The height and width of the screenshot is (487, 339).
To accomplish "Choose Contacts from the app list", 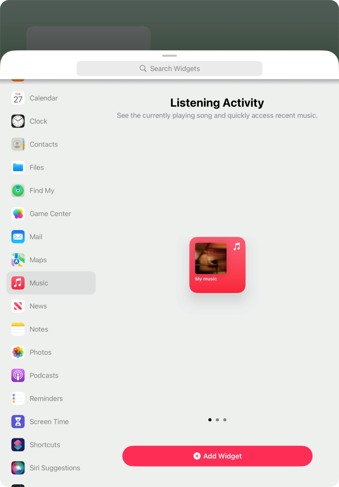I will pyautogui.click(x=18, y=144).
